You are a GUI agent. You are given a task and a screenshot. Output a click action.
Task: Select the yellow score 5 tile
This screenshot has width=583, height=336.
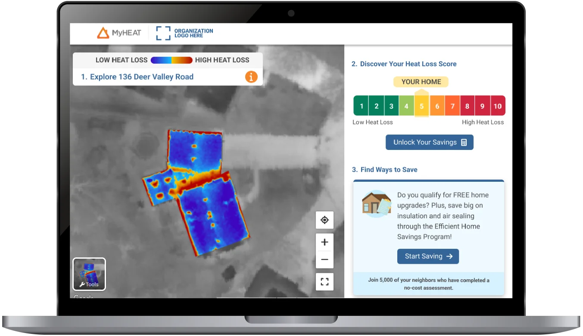(x=421, y=106)
